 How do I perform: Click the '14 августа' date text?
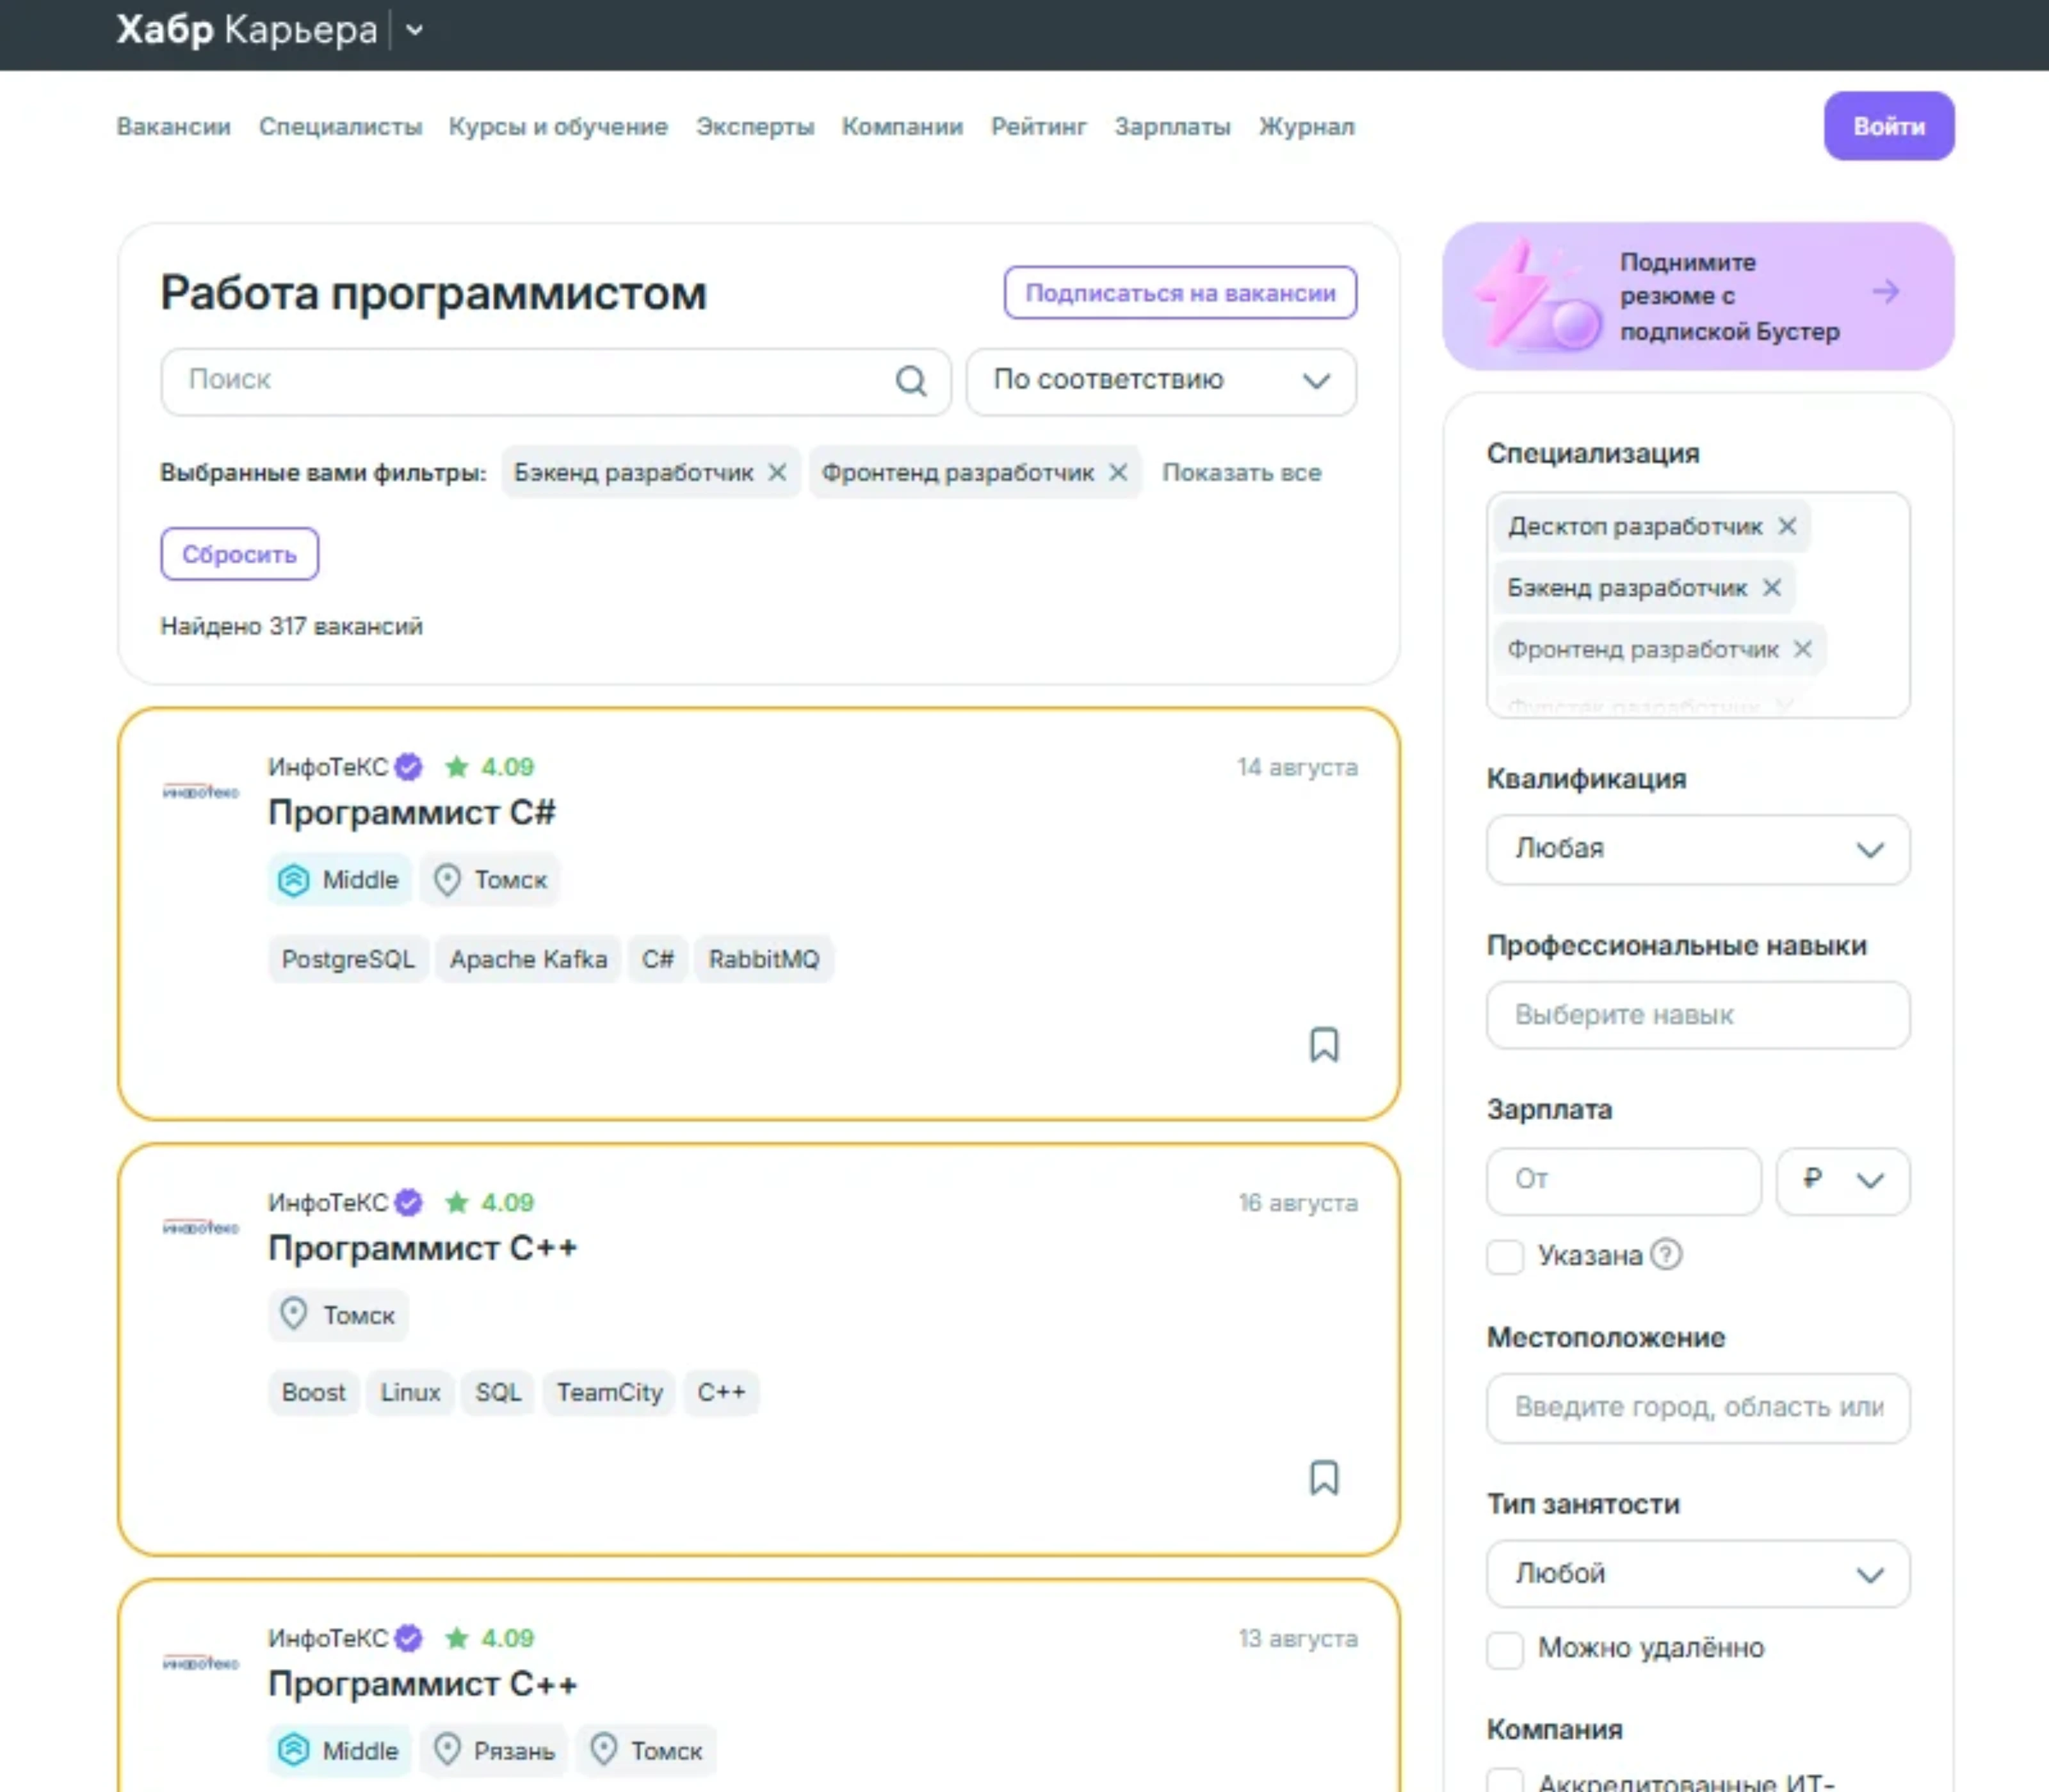click(x=1298, y=767)
